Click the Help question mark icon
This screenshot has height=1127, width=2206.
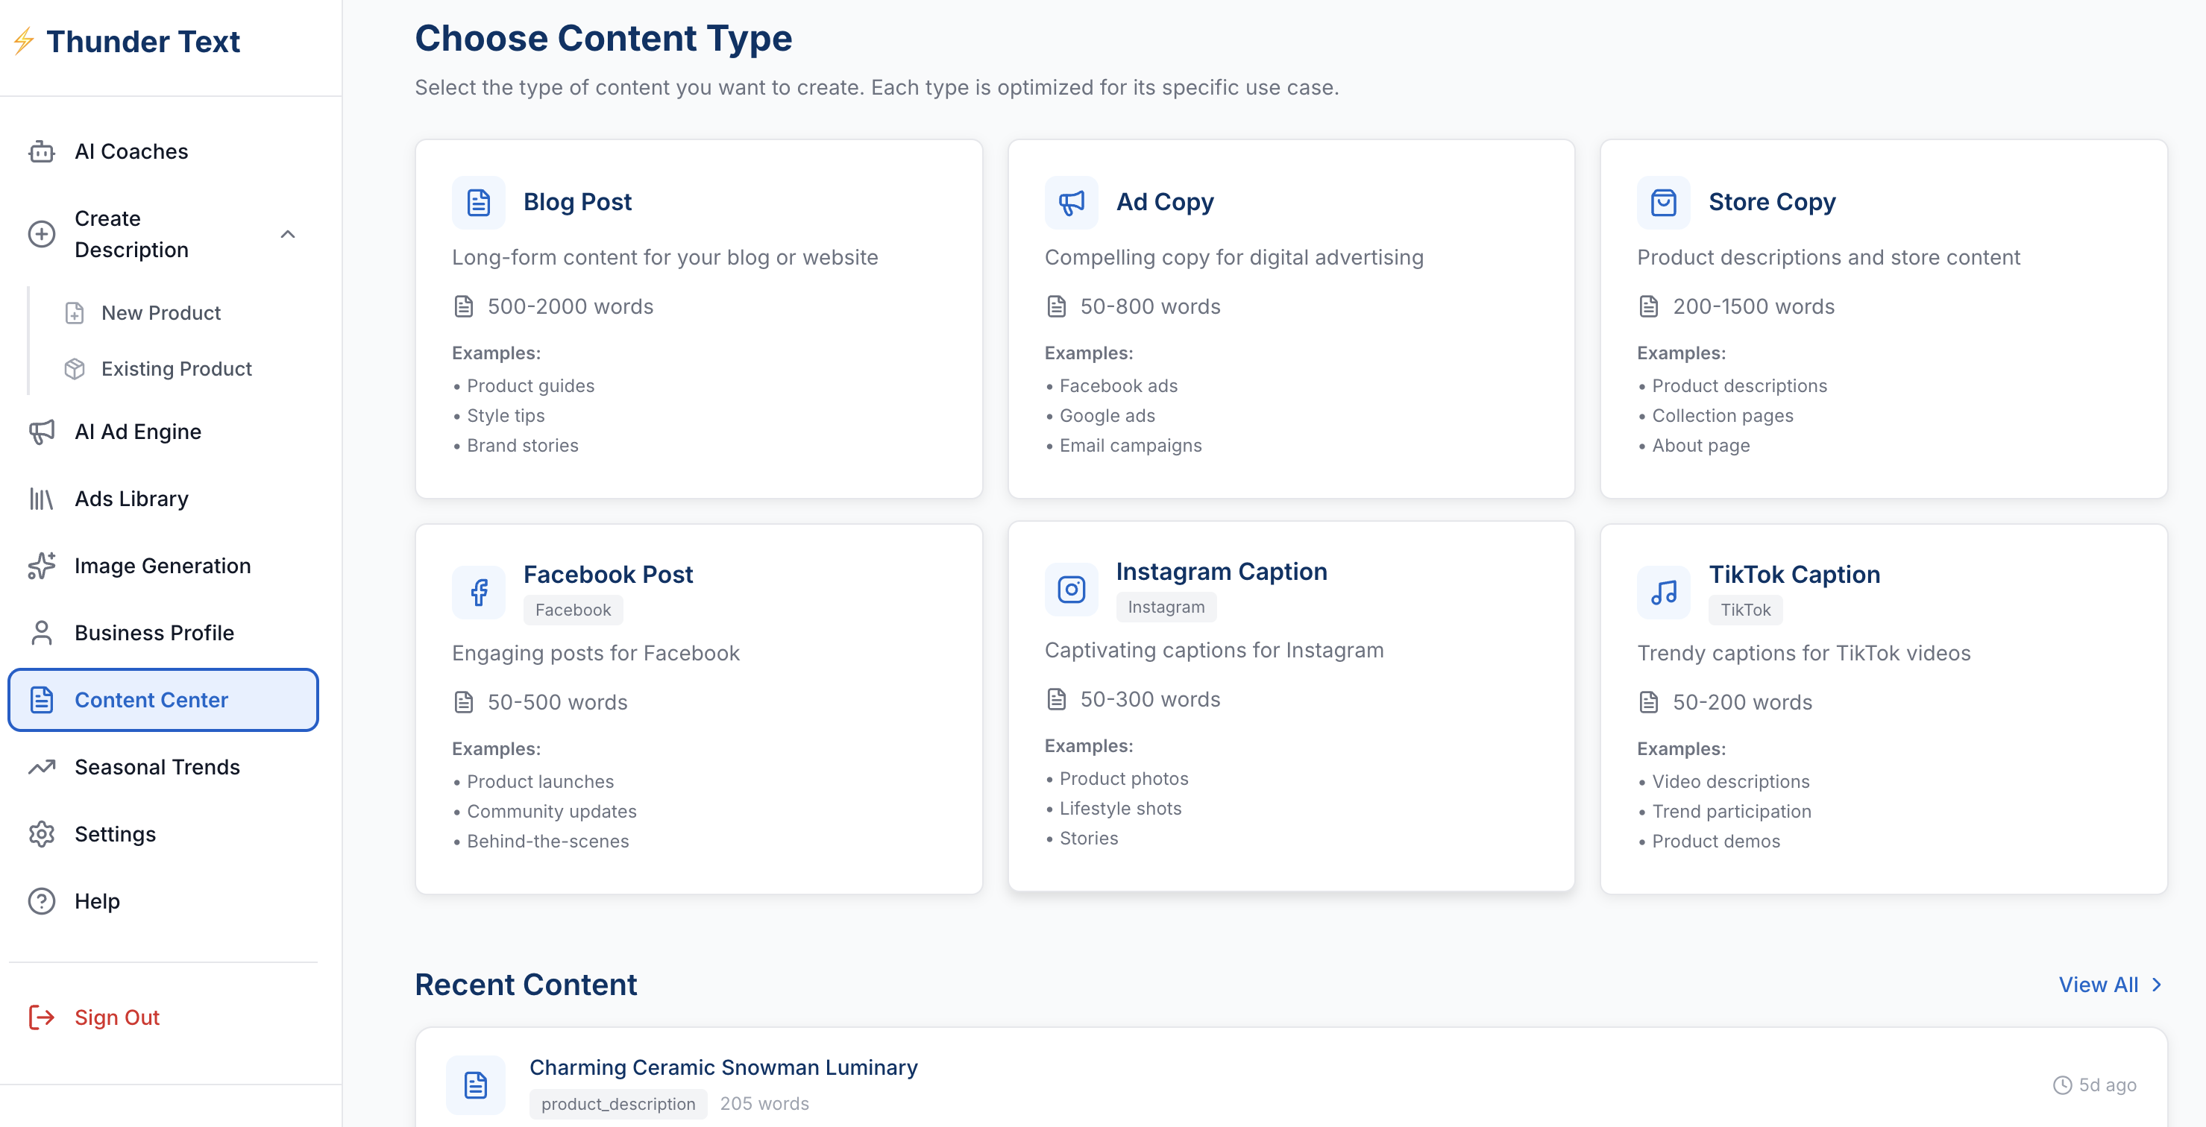point(41,900)
